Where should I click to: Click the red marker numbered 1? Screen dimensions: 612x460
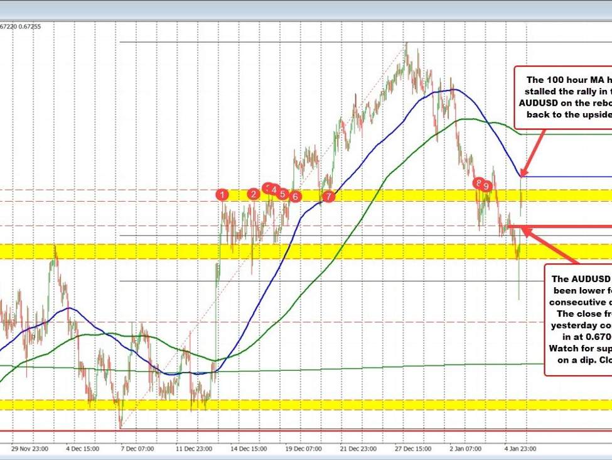pyautogui.click(x=222, y=195)
